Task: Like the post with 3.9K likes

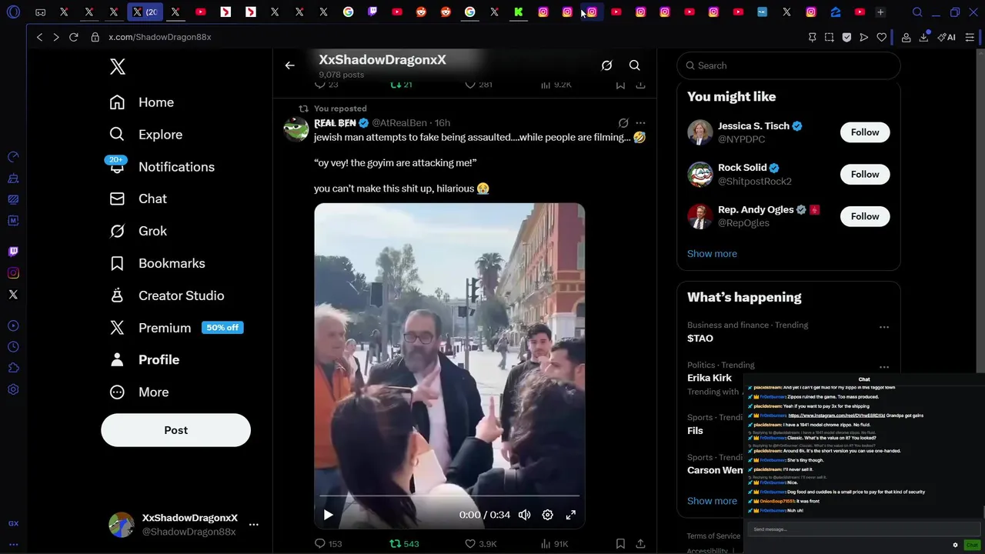Action: (x=481, y=544)
